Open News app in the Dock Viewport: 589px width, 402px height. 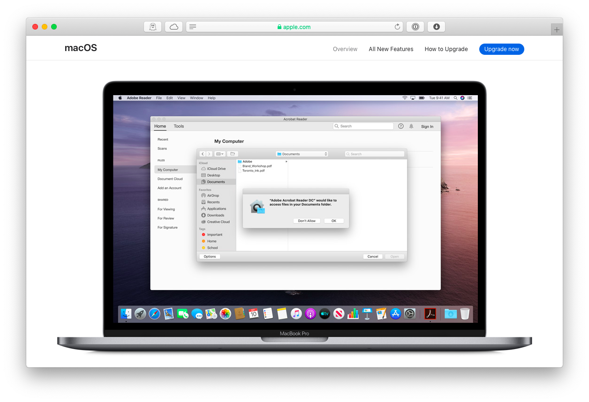point(339,313)
